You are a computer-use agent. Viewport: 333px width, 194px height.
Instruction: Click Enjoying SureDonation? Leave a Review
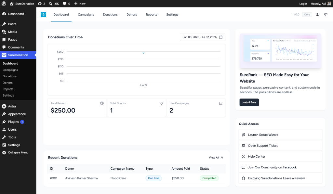pyautogui.click(x=280, y=178)
